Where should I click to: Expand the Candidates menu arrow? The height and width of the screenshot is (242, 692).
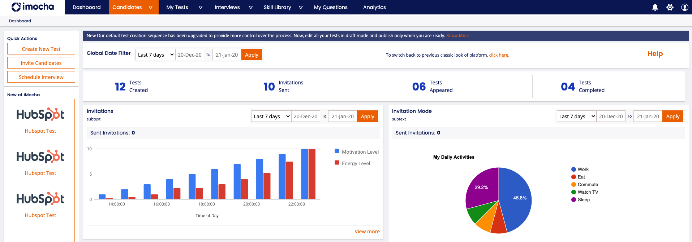[x=151, y=7]
